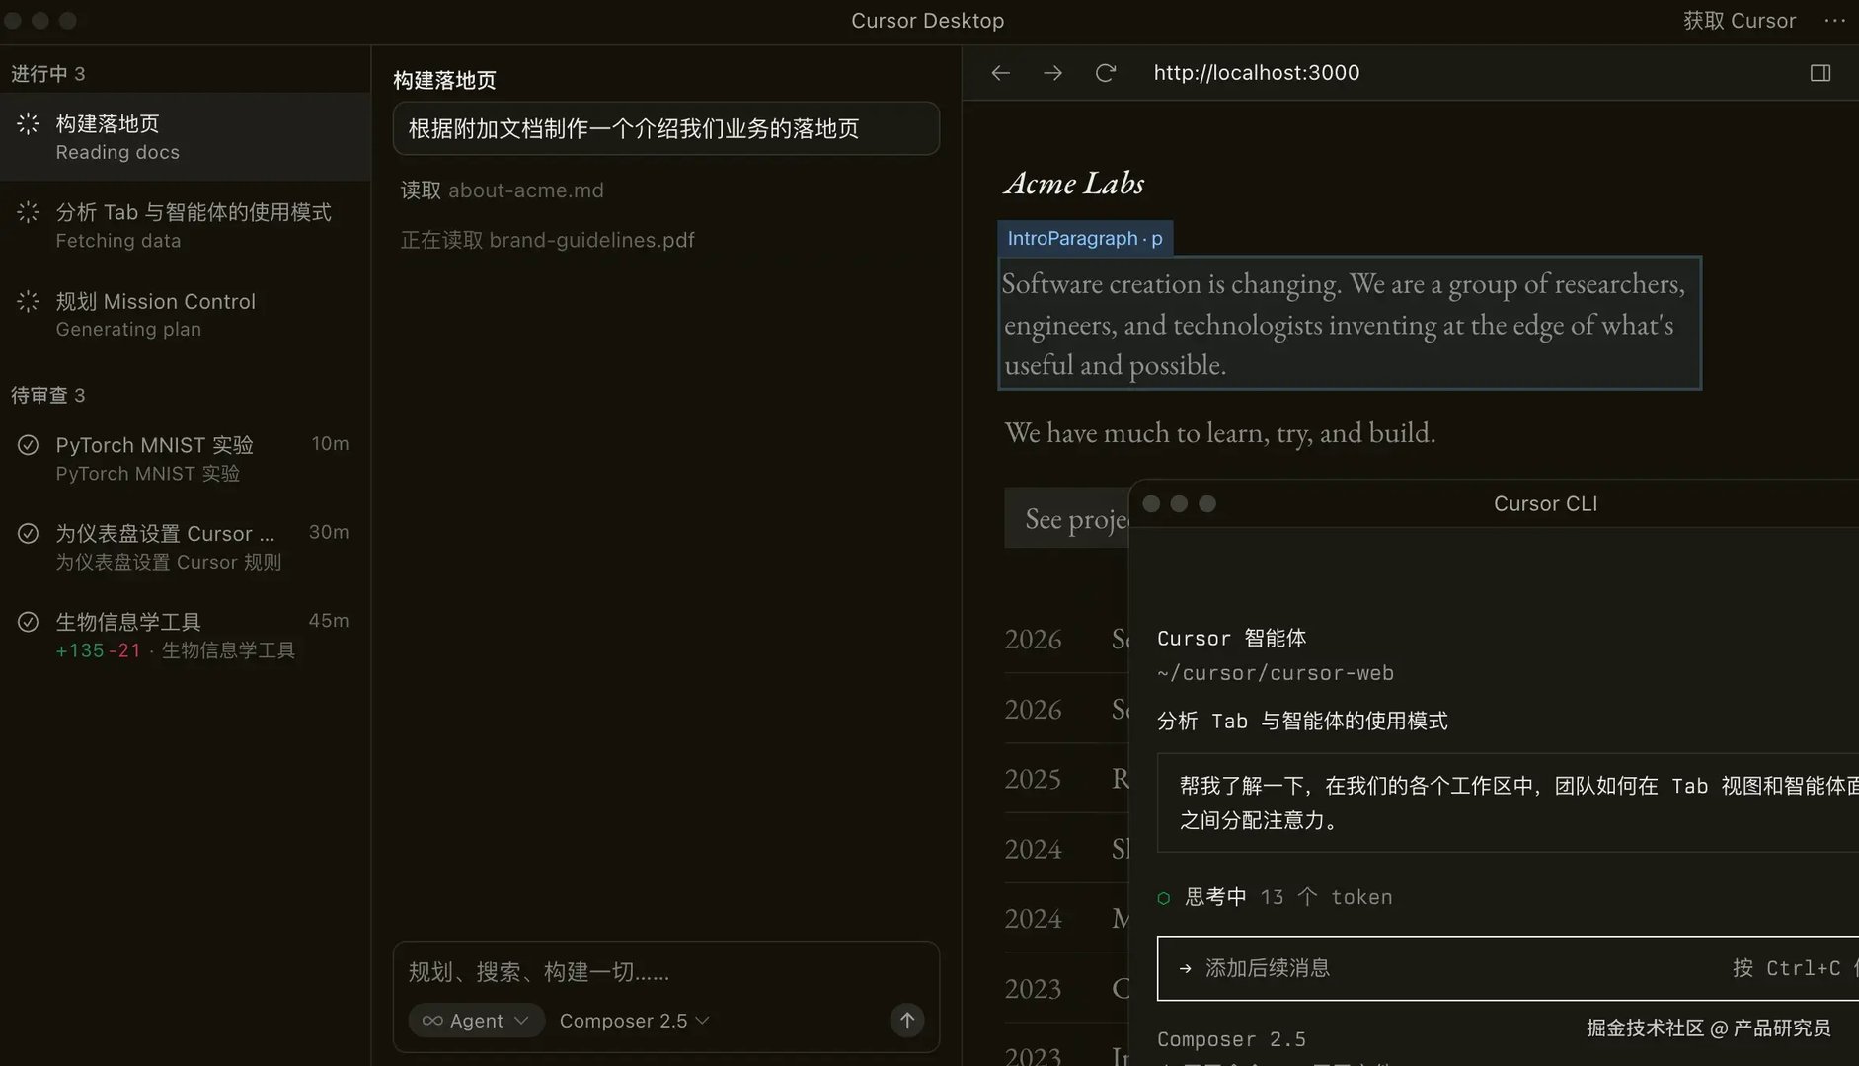Viewport: 1859px width, 1066px height.
Task: Click the browser back arrow
Action: [x=1000, y=73]
